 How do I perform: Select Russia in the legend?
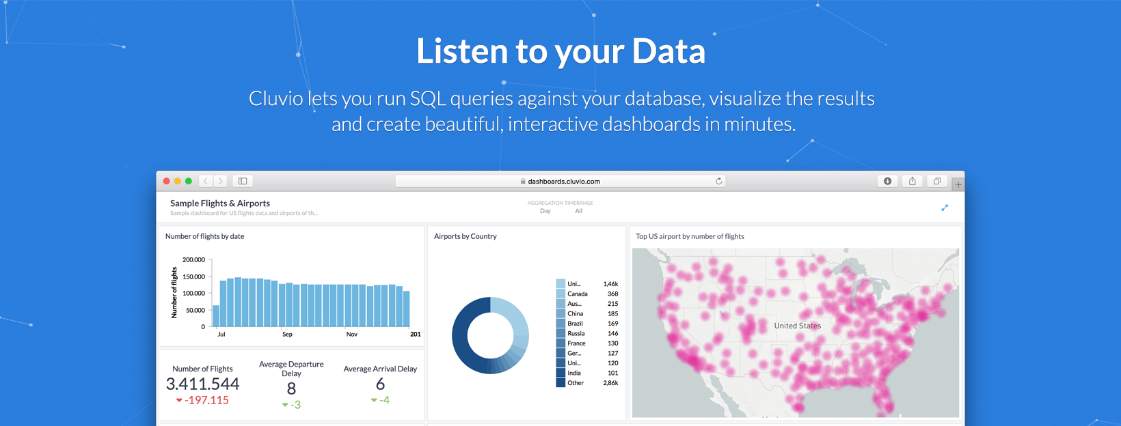click(576, 333)
